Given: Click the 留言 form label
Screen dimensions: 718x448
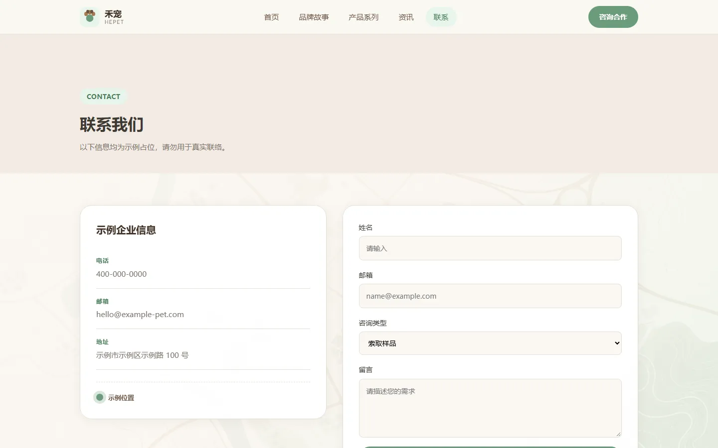Looking at the screenshot, I should [x=365, y=370].
